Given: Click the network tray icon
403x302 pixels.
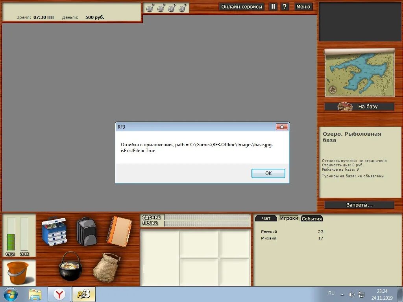Looking at the screenshot, I should [x=361, y=295].
